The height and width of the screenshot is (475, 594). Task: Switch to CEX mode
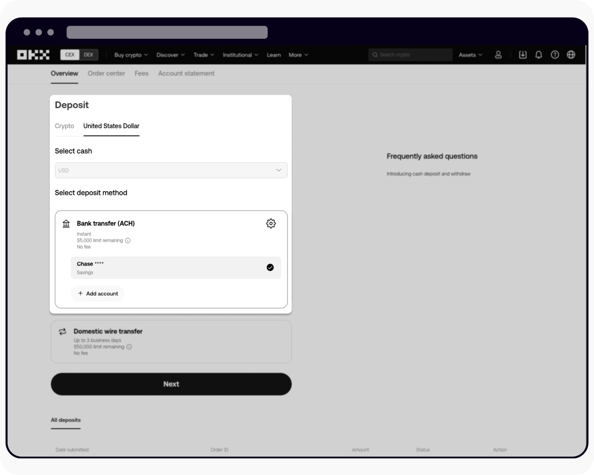click(70, 55)
